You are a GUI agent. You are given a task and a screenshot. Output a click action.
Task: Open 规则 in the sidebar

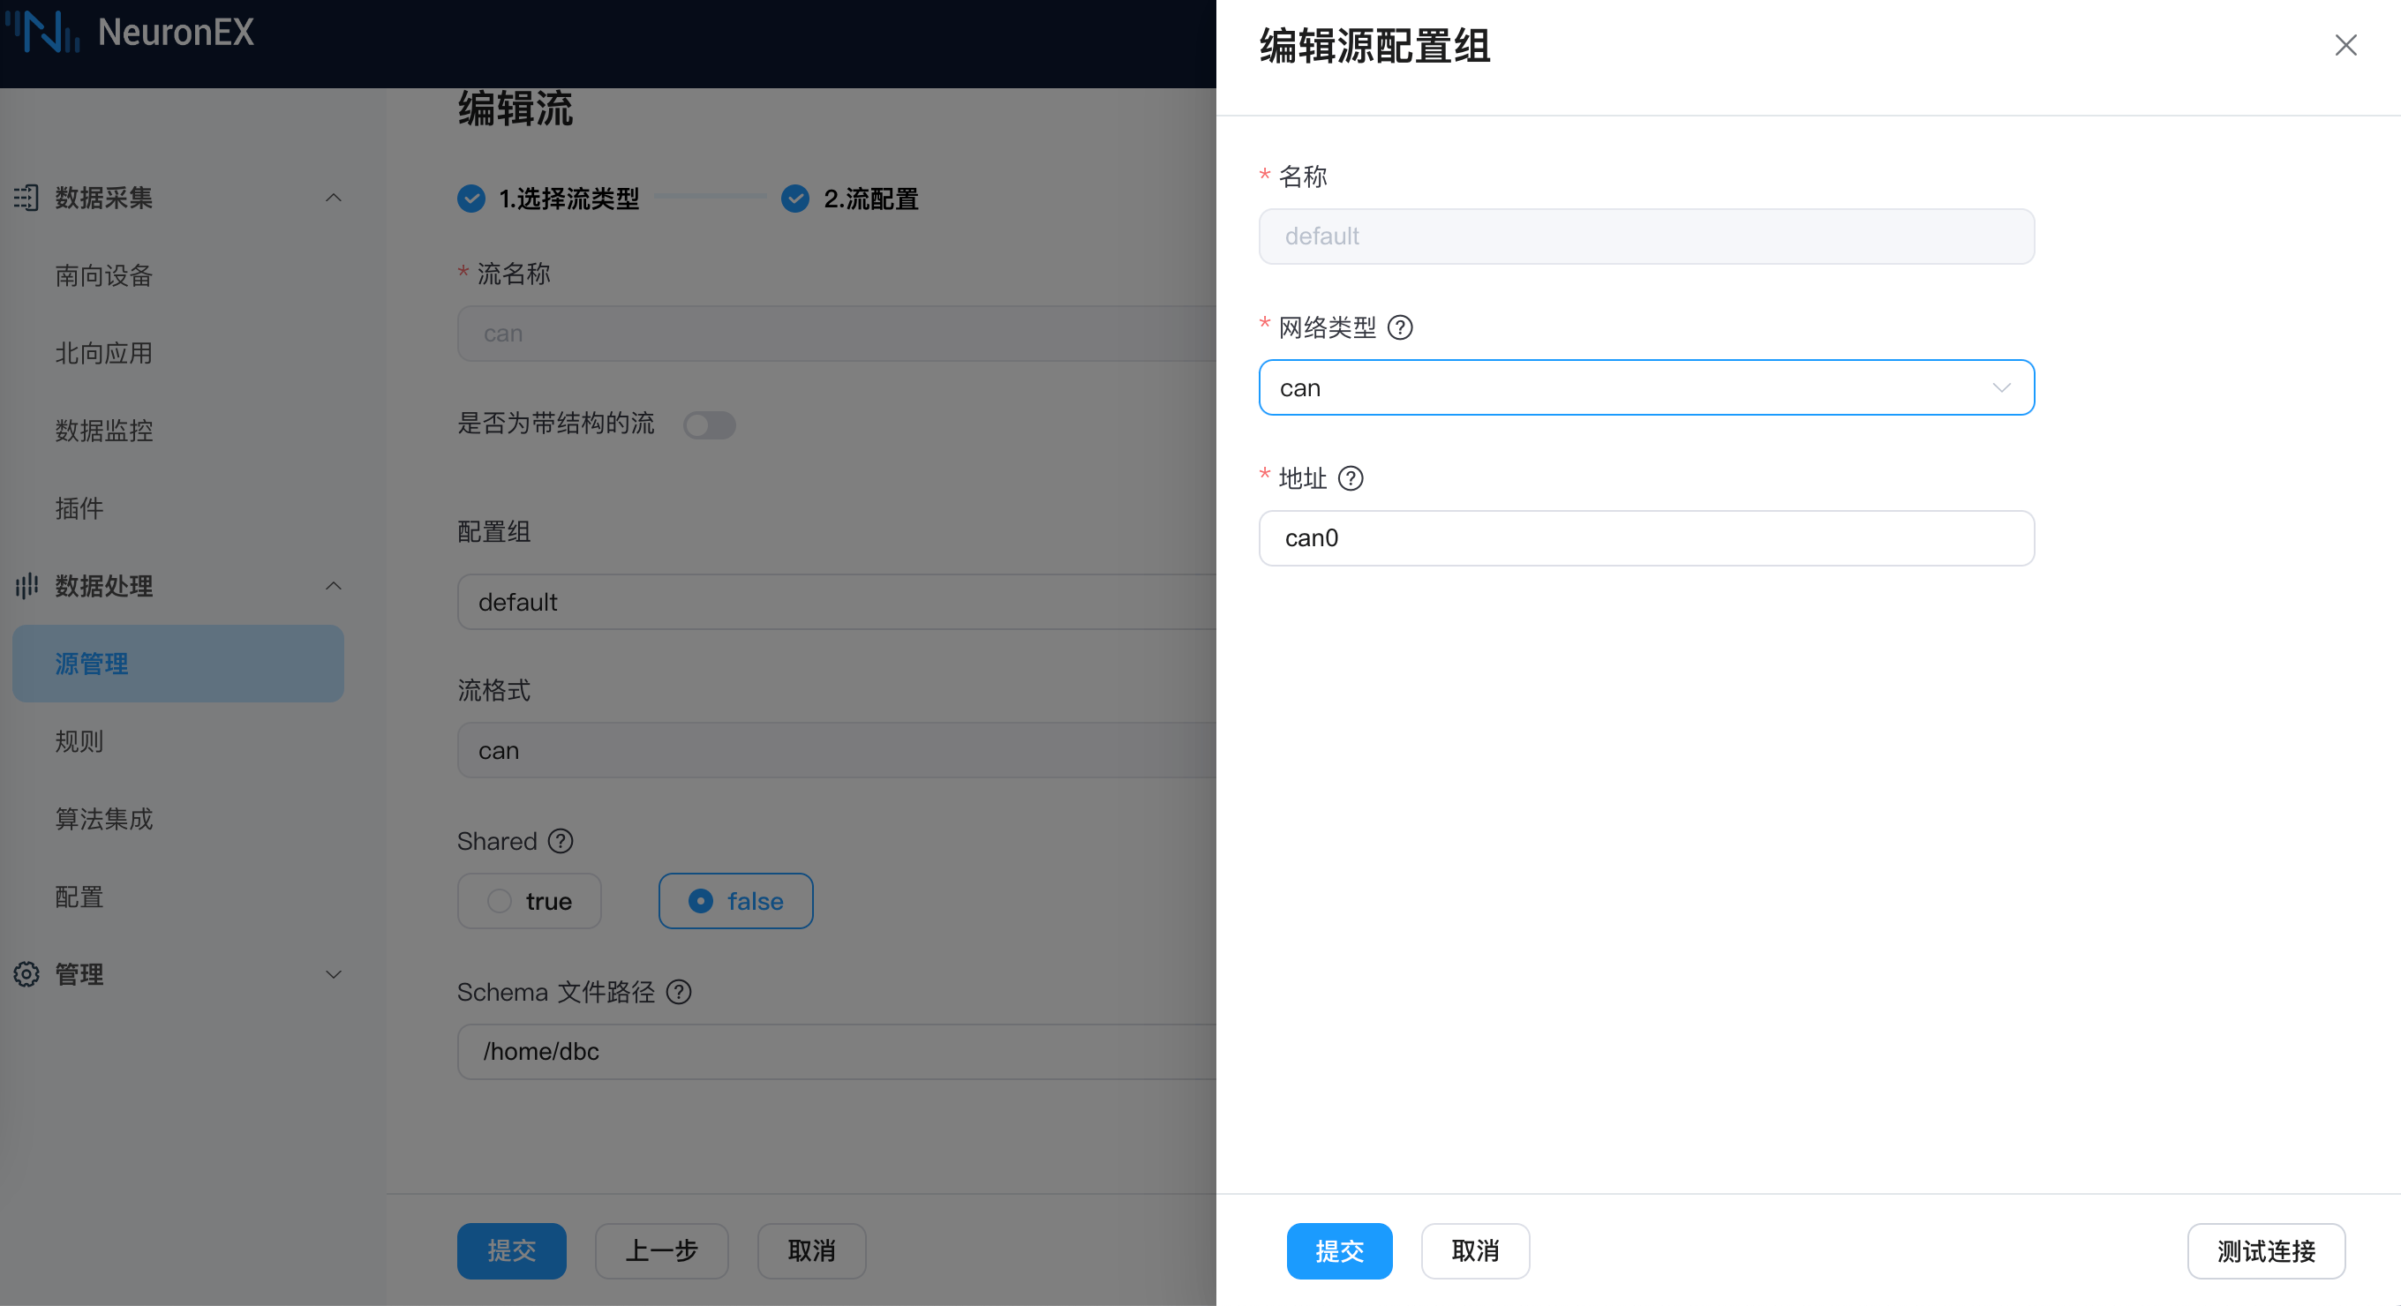[79, 741]
